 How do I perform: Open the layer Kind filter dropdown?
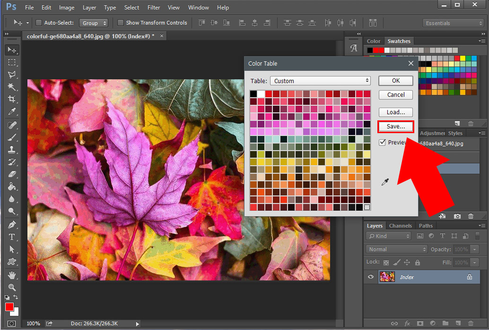tap(389, 236)
